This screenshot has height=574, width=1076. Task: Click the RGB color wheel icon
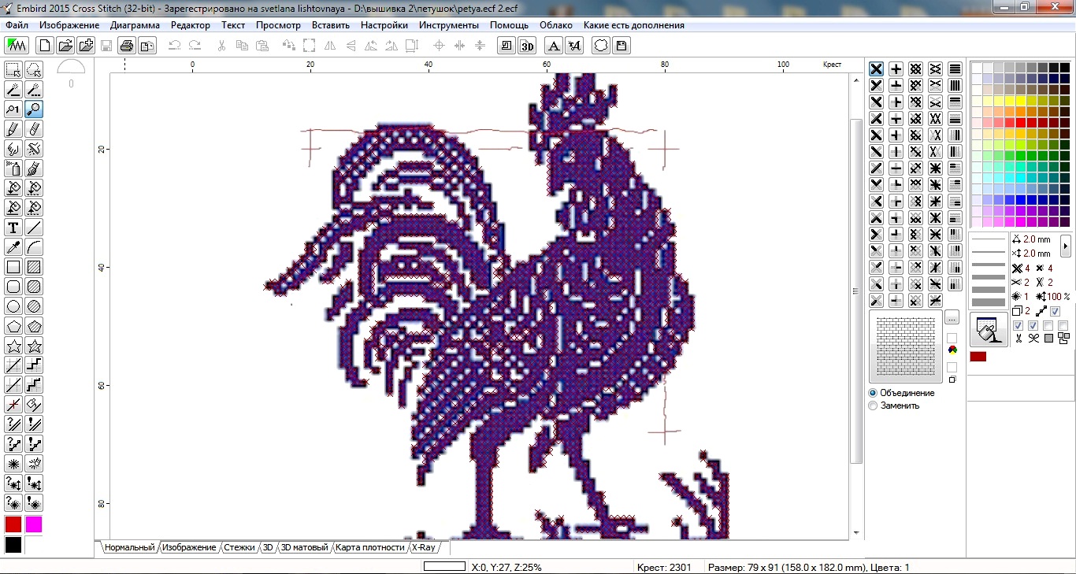[952, 351]
